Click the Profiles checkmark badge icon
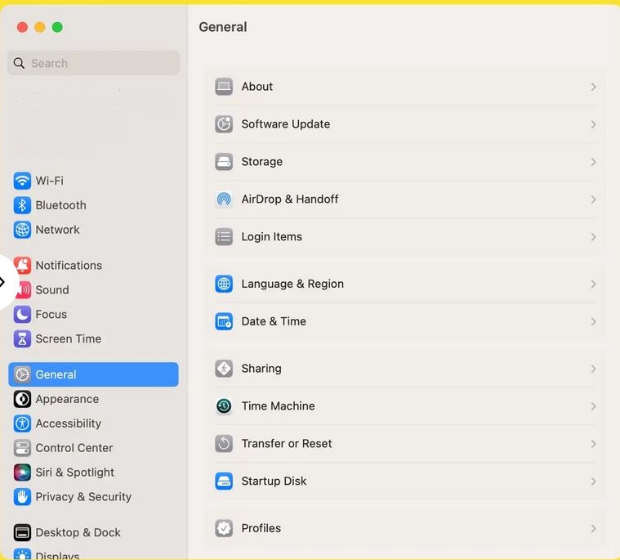 click(x=224, y=528)
